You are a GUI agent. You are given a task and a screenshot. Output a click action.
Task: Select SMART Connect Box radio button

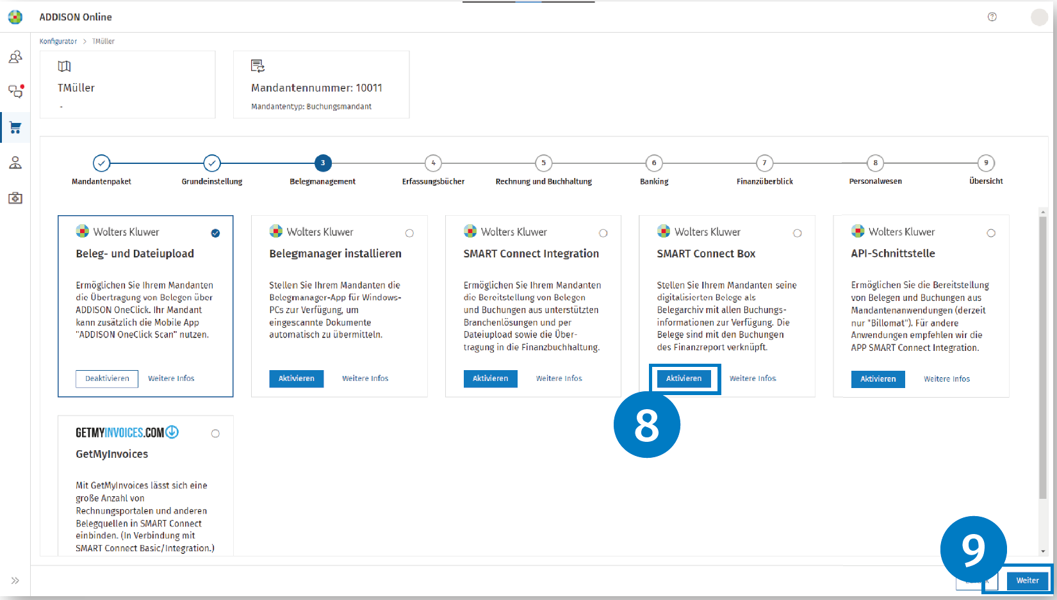pos(798,233)
